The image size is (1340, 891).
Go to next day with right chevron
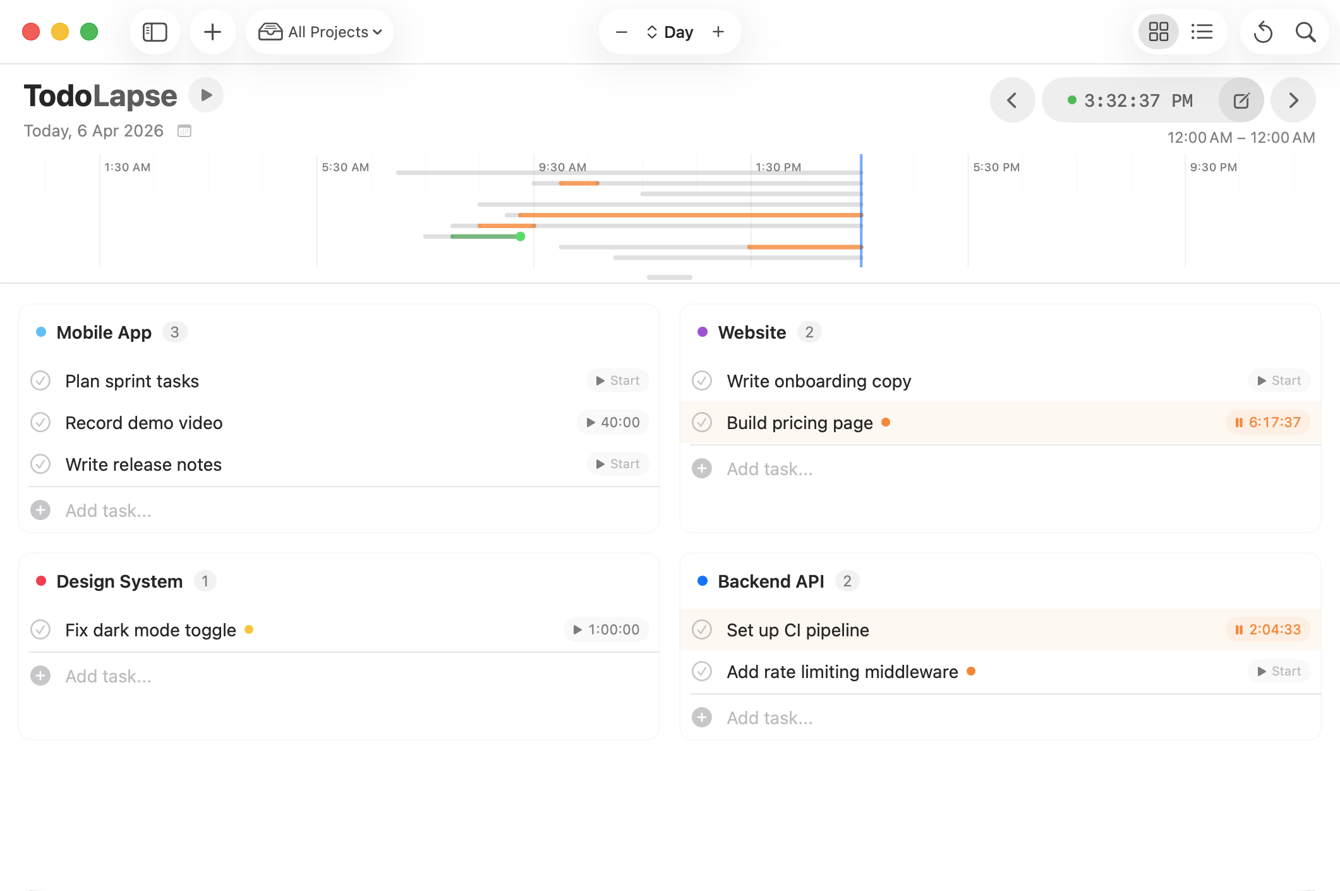pos(1293,100)
